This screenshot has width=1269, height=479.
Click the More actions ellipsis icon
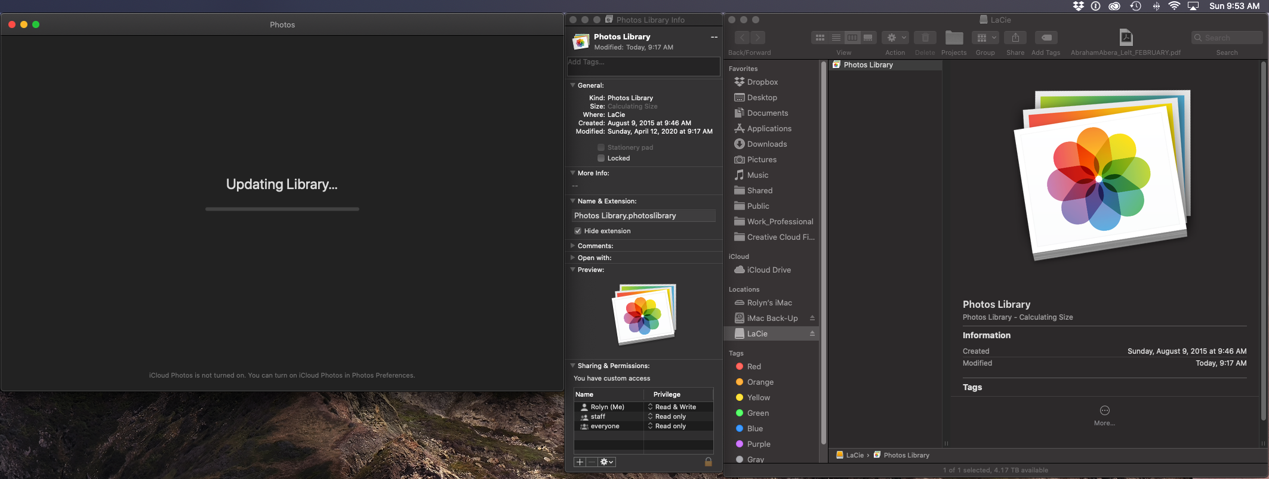point(1105,410)
